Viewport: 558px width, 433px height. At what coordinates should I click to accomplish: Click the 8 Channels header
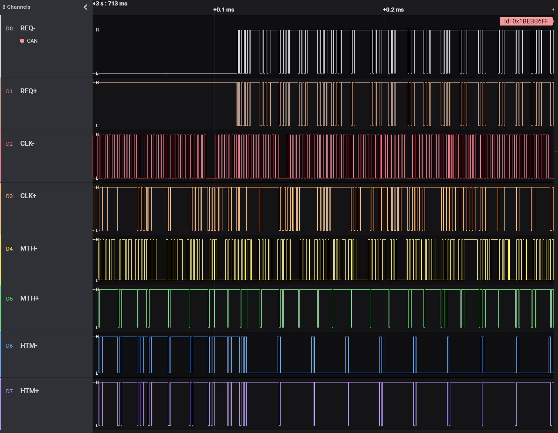click(16, 7)
